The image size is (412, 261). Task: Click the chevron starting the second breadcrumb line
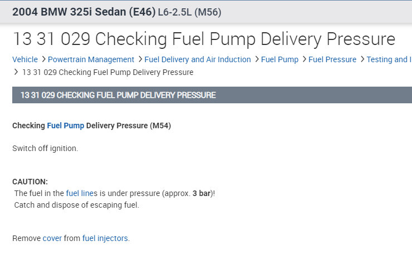(x=16, y=72)
